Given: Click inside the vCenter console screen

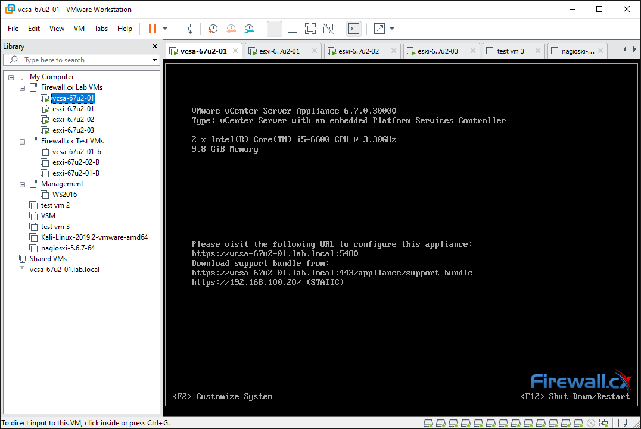Looking at the screenshot, I should point(401,234).
